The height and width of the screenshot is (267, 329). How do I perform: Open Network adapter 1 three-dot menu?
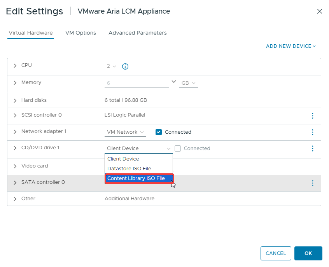(313, 132)
